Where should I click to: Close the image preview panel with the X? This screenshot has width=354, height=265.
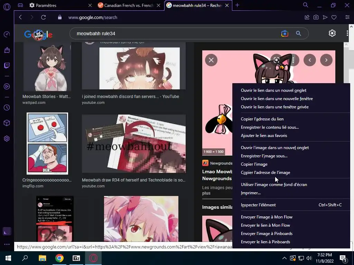tap(211, 60)
